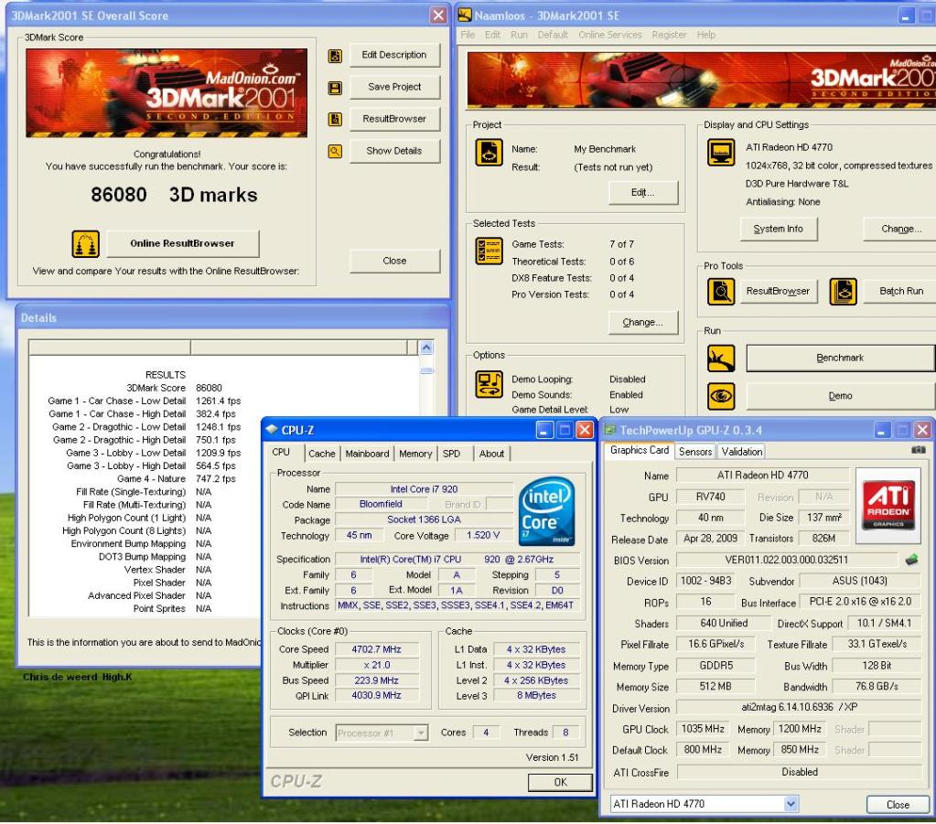Open the About tab in CPU-Z
Image resolution: width=936 pixels, height=824 pixels.
491,454
